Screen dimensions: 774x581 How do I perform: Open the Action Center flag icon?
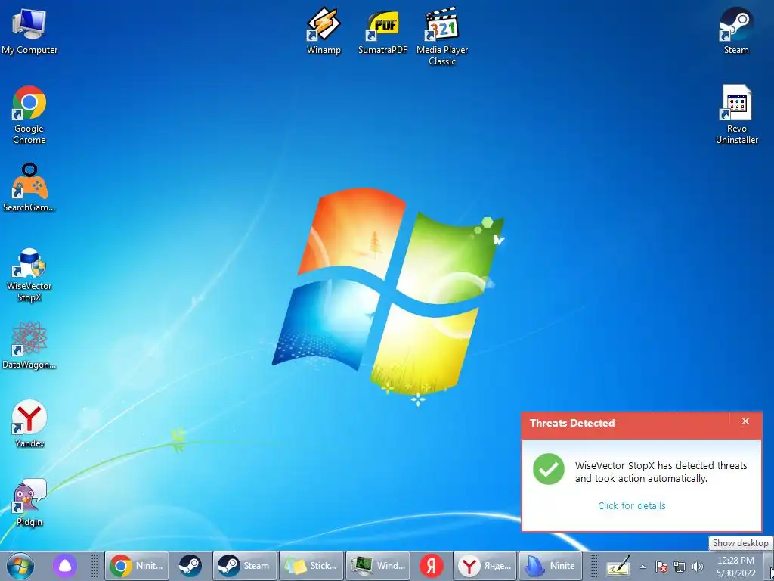(661, 567)
